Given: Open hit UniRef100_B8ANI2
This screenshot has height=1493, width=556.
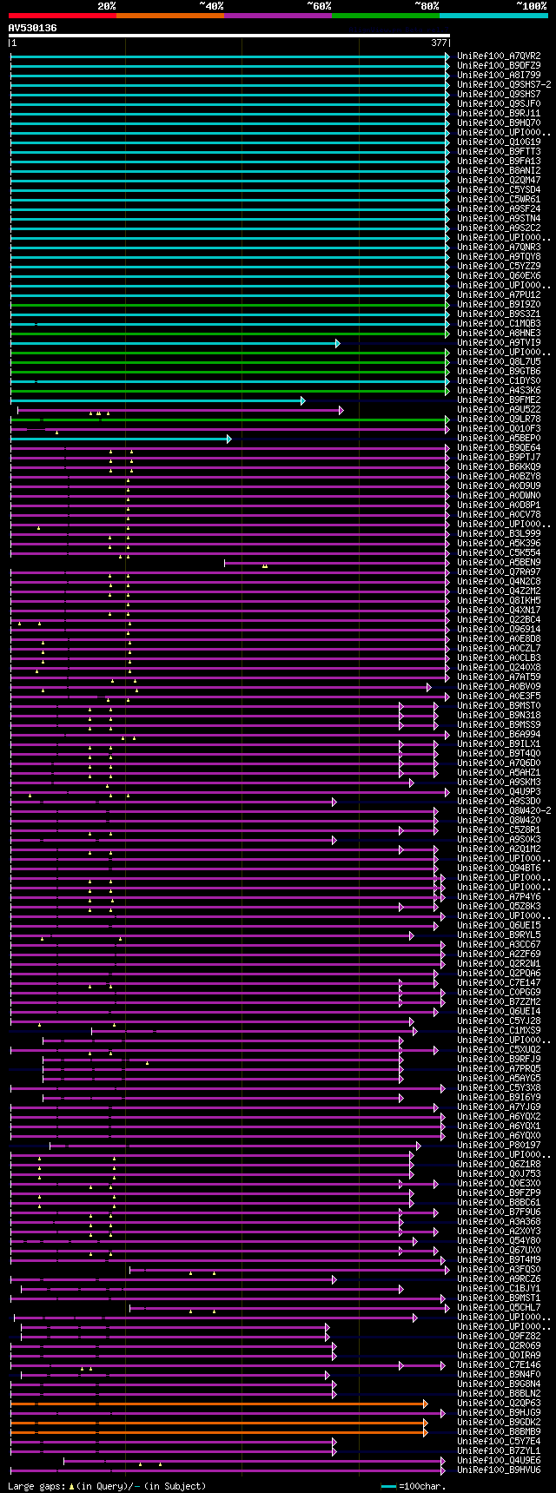Looking at the screenshot, I should (x=499, y=170).
